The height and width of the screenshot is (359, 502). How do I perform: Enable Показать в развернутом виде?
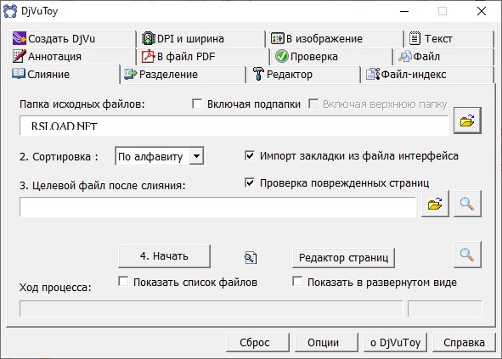pos(297,282)
